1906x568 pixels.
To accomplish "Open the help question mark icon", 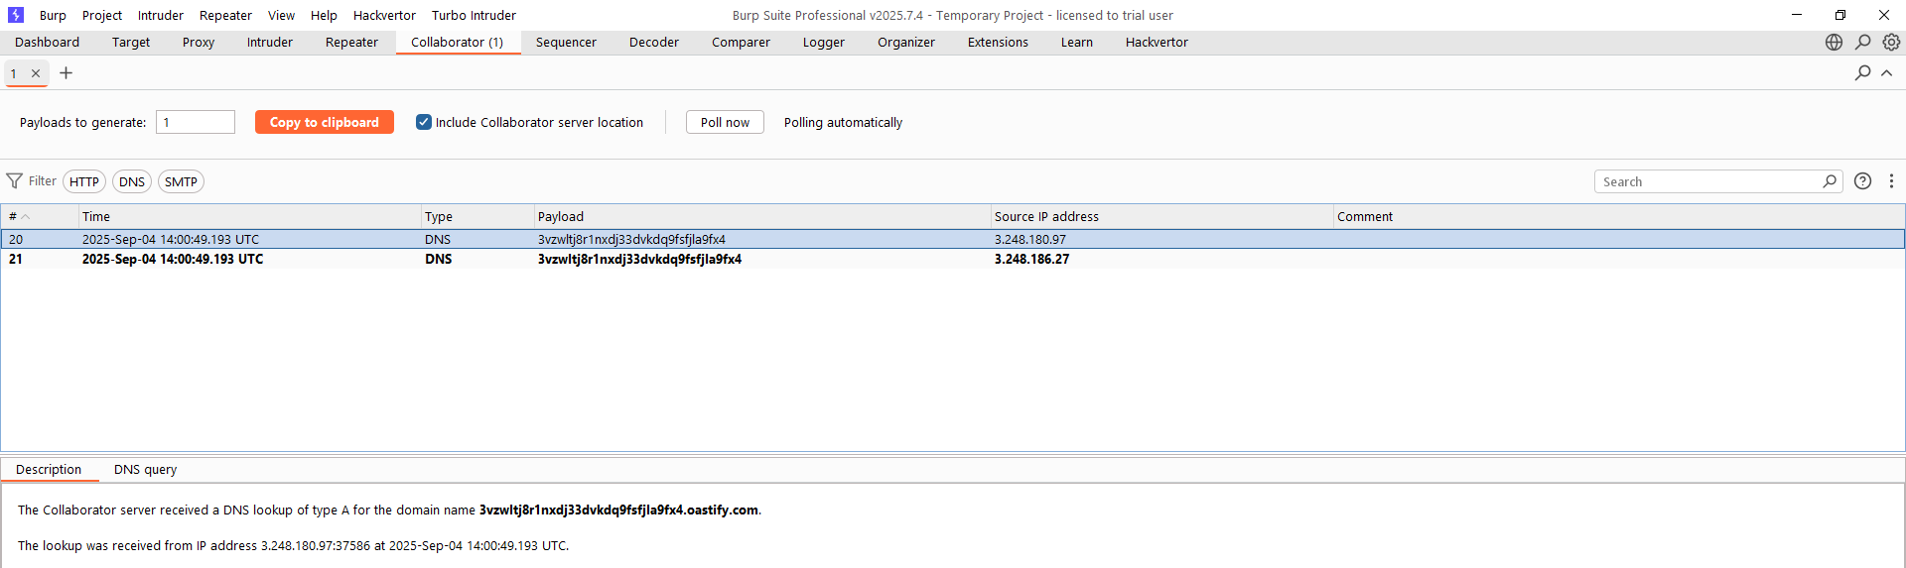I will point(1862,181).
